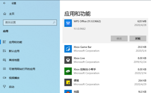Select the 应用和功能 list icon
The image size is (151, 93).
5,42
